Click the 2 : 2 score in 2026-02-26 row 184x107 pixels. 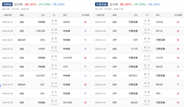pyautogui.click(x=147, y=83)
